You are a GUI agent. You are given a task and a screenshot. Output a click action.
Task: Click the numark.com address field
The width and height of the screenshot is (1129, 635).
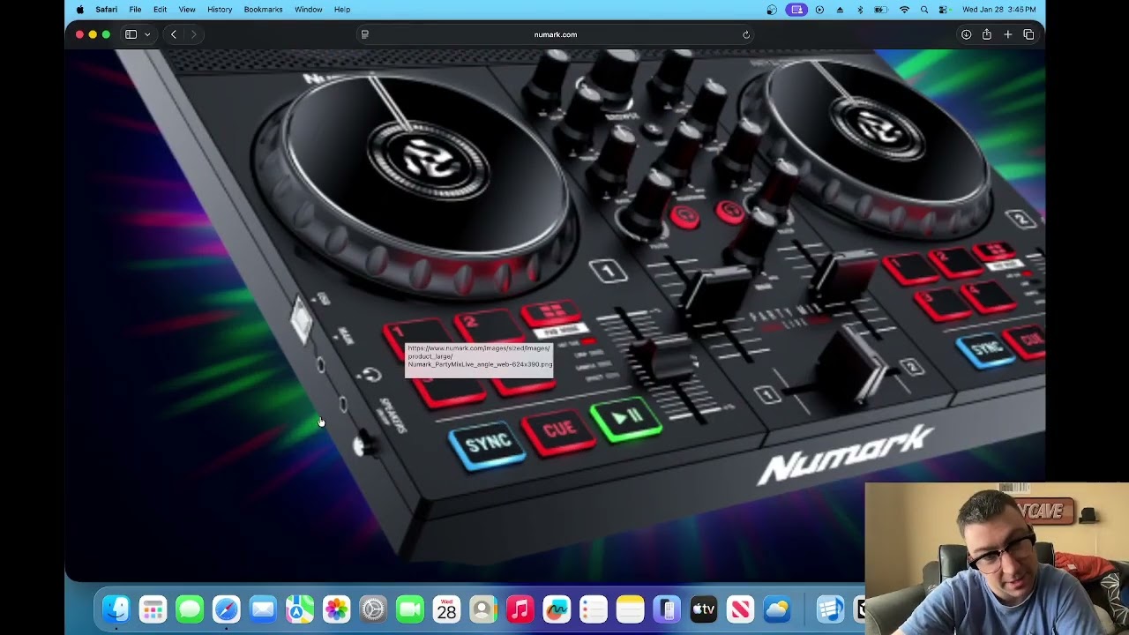click(556, 34)
